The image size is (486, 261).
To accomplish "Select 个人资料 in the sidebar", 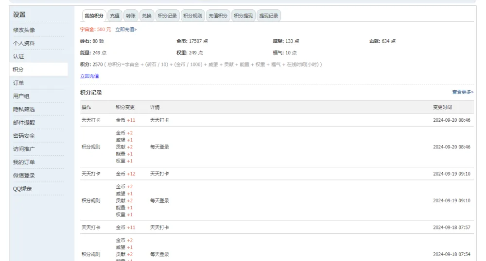I will [24, 43].
